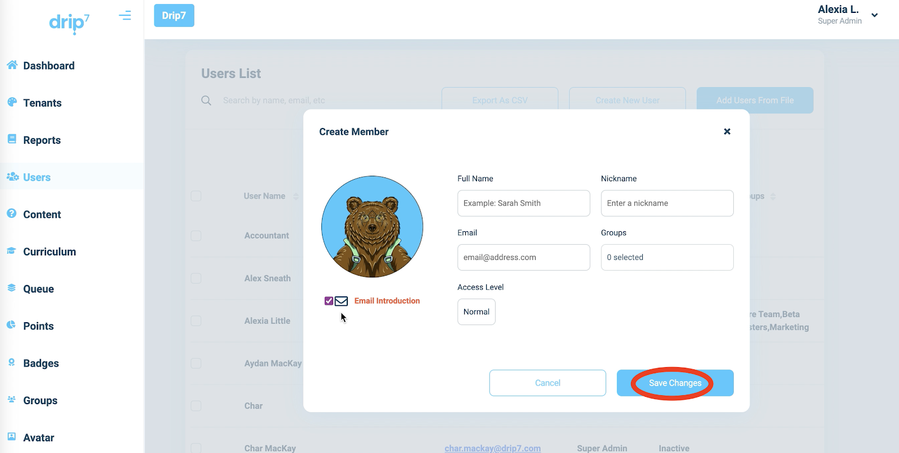The image size is (899, 453).
Task: Open the Avatar menu item
Action: click(39, 438)
